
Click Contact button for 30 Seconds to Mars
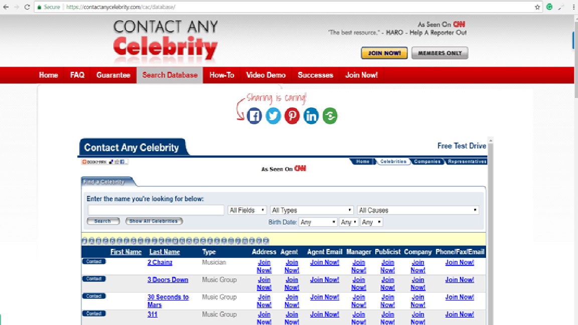[94, 296]
